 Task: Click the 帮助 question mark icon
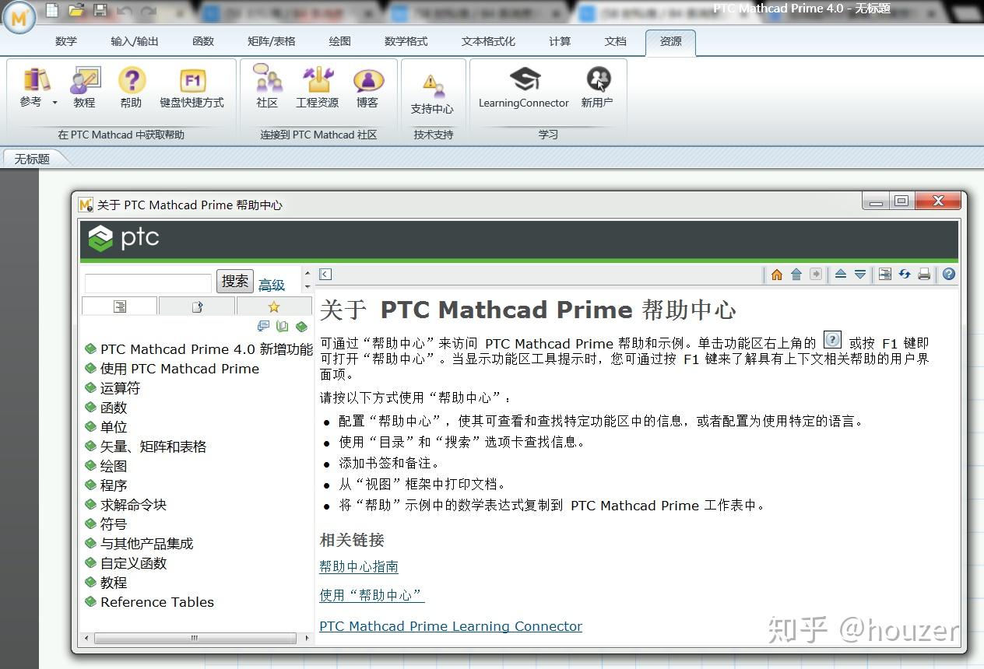(132, 87)
